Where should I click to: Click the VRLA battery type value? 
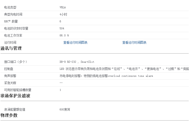62,8
